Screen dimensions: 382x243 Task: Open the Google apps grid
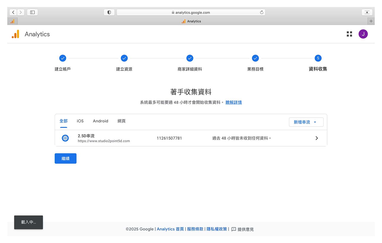(x=349, y=34)
